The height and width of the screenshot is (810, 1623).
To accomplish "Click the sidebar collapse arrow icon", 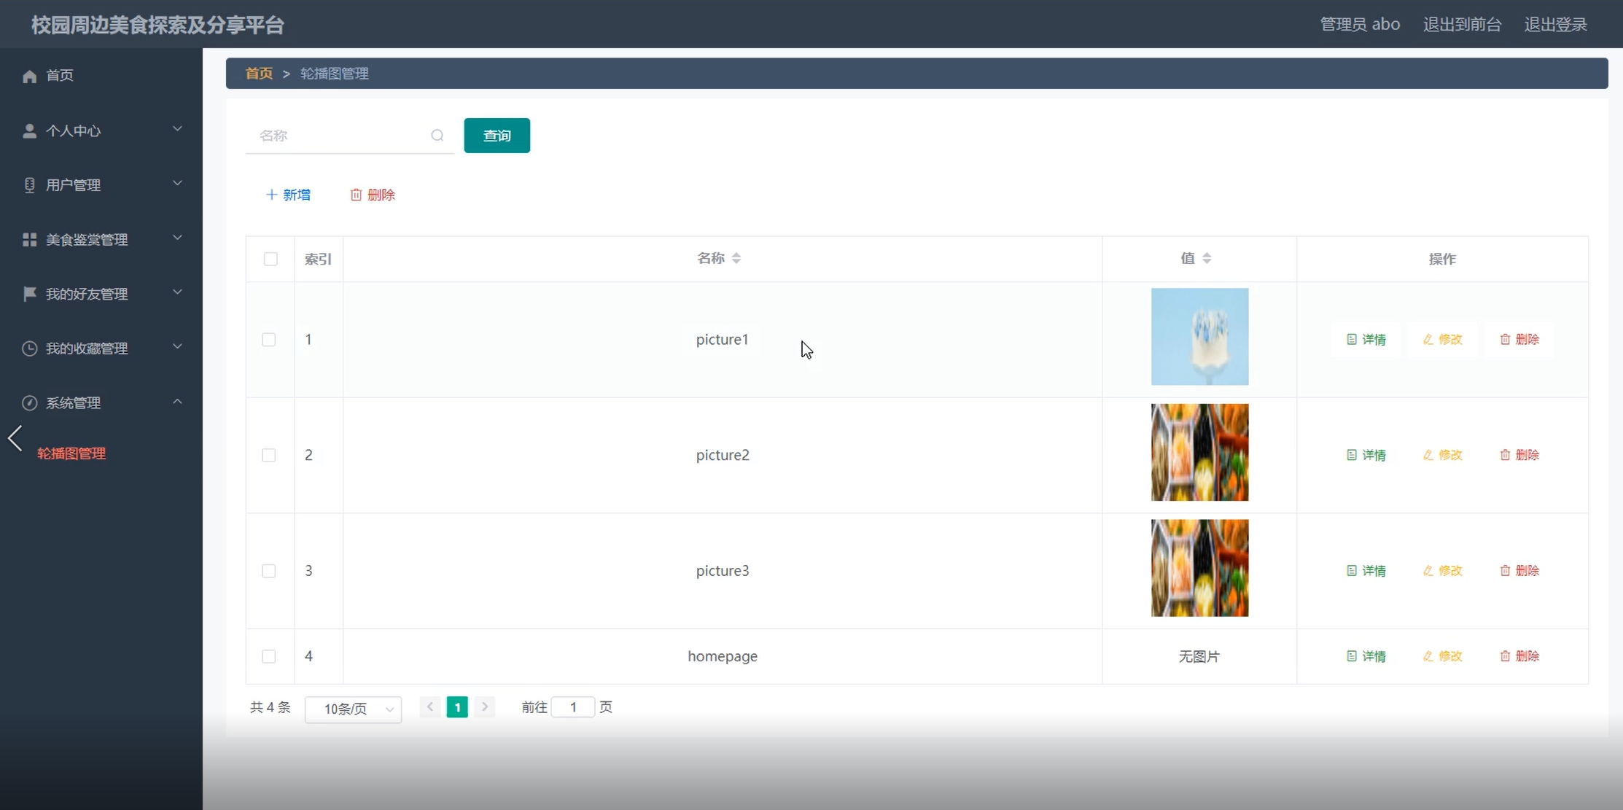I will (15, 438).
